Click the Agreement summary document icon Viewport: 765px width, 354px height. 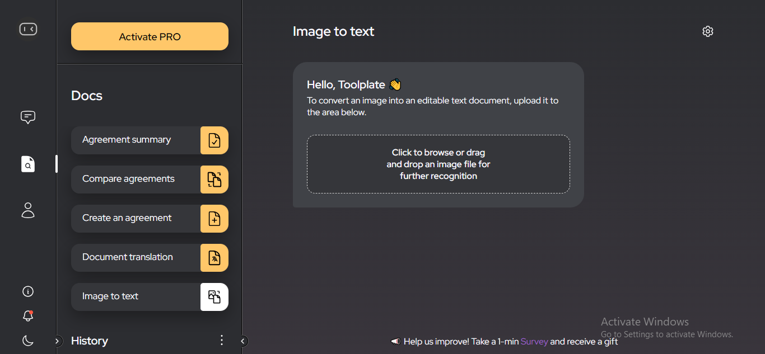point(214,140)
